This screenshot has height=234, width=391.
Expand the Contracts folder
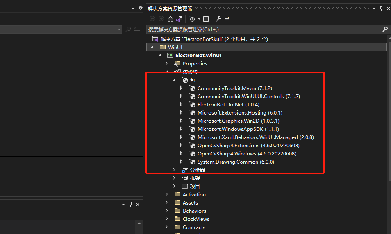pos(166,227)
